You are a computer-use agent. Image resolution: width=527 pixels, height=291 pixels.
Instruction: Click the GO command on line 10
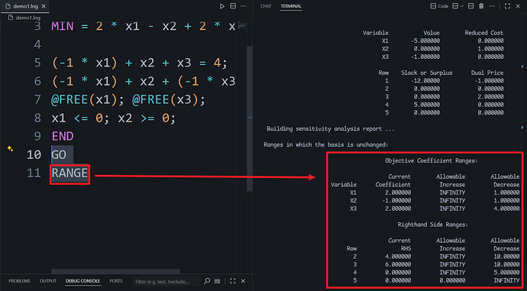point(59,155)
